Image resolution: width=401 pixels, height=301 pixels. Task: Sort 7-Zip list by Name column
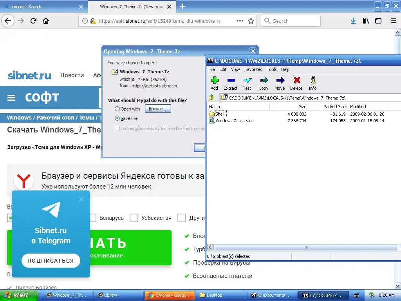(238, 107)
